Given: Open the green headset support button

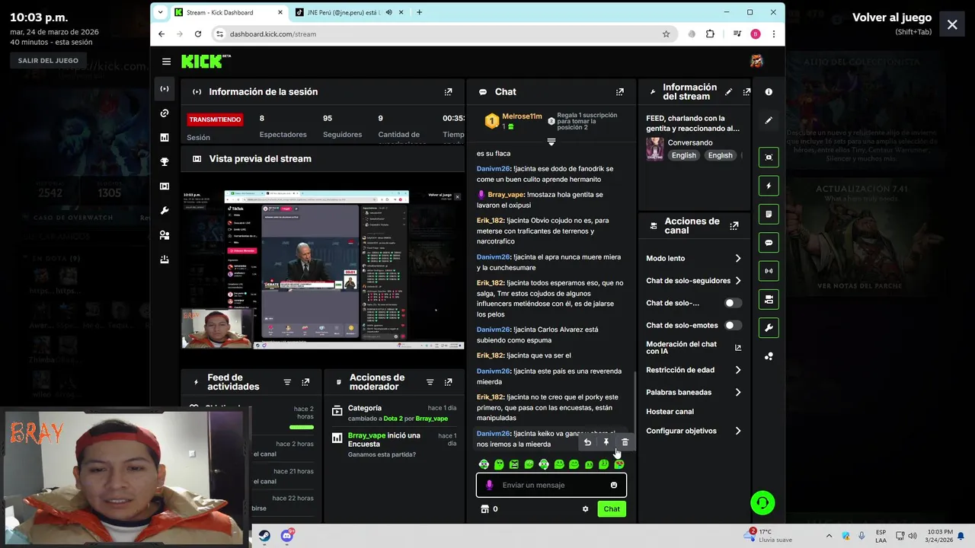Looking at the screenshot, I should tap(762, 502).
